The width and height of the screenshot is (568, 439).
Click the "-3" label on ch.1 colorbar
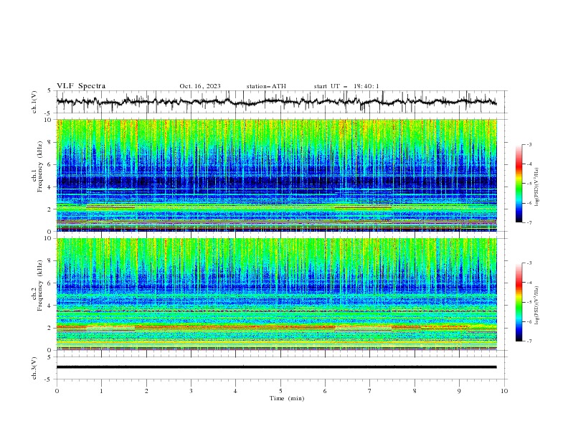(529, 144)
